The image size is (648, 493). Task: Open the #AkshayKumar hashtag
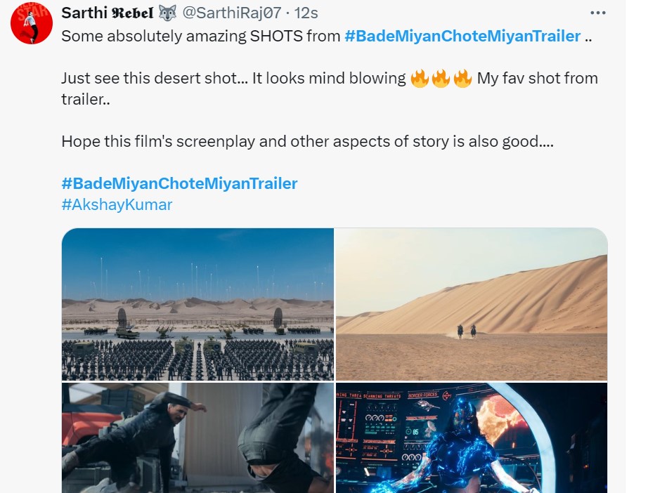click(x=117, y=204)
